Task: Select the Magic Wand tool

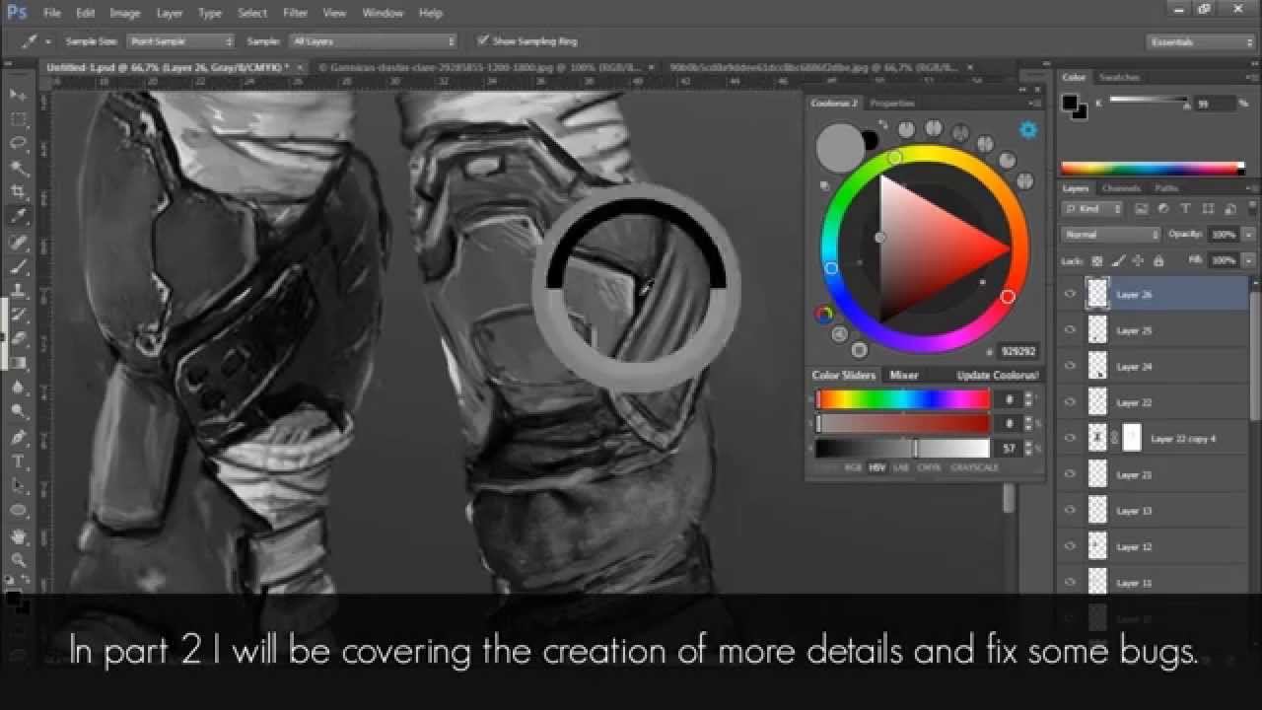Action: 18,169
